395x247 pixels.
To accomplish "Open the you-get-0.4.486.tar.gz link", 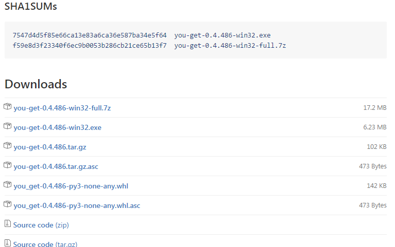I will [50, 147].
